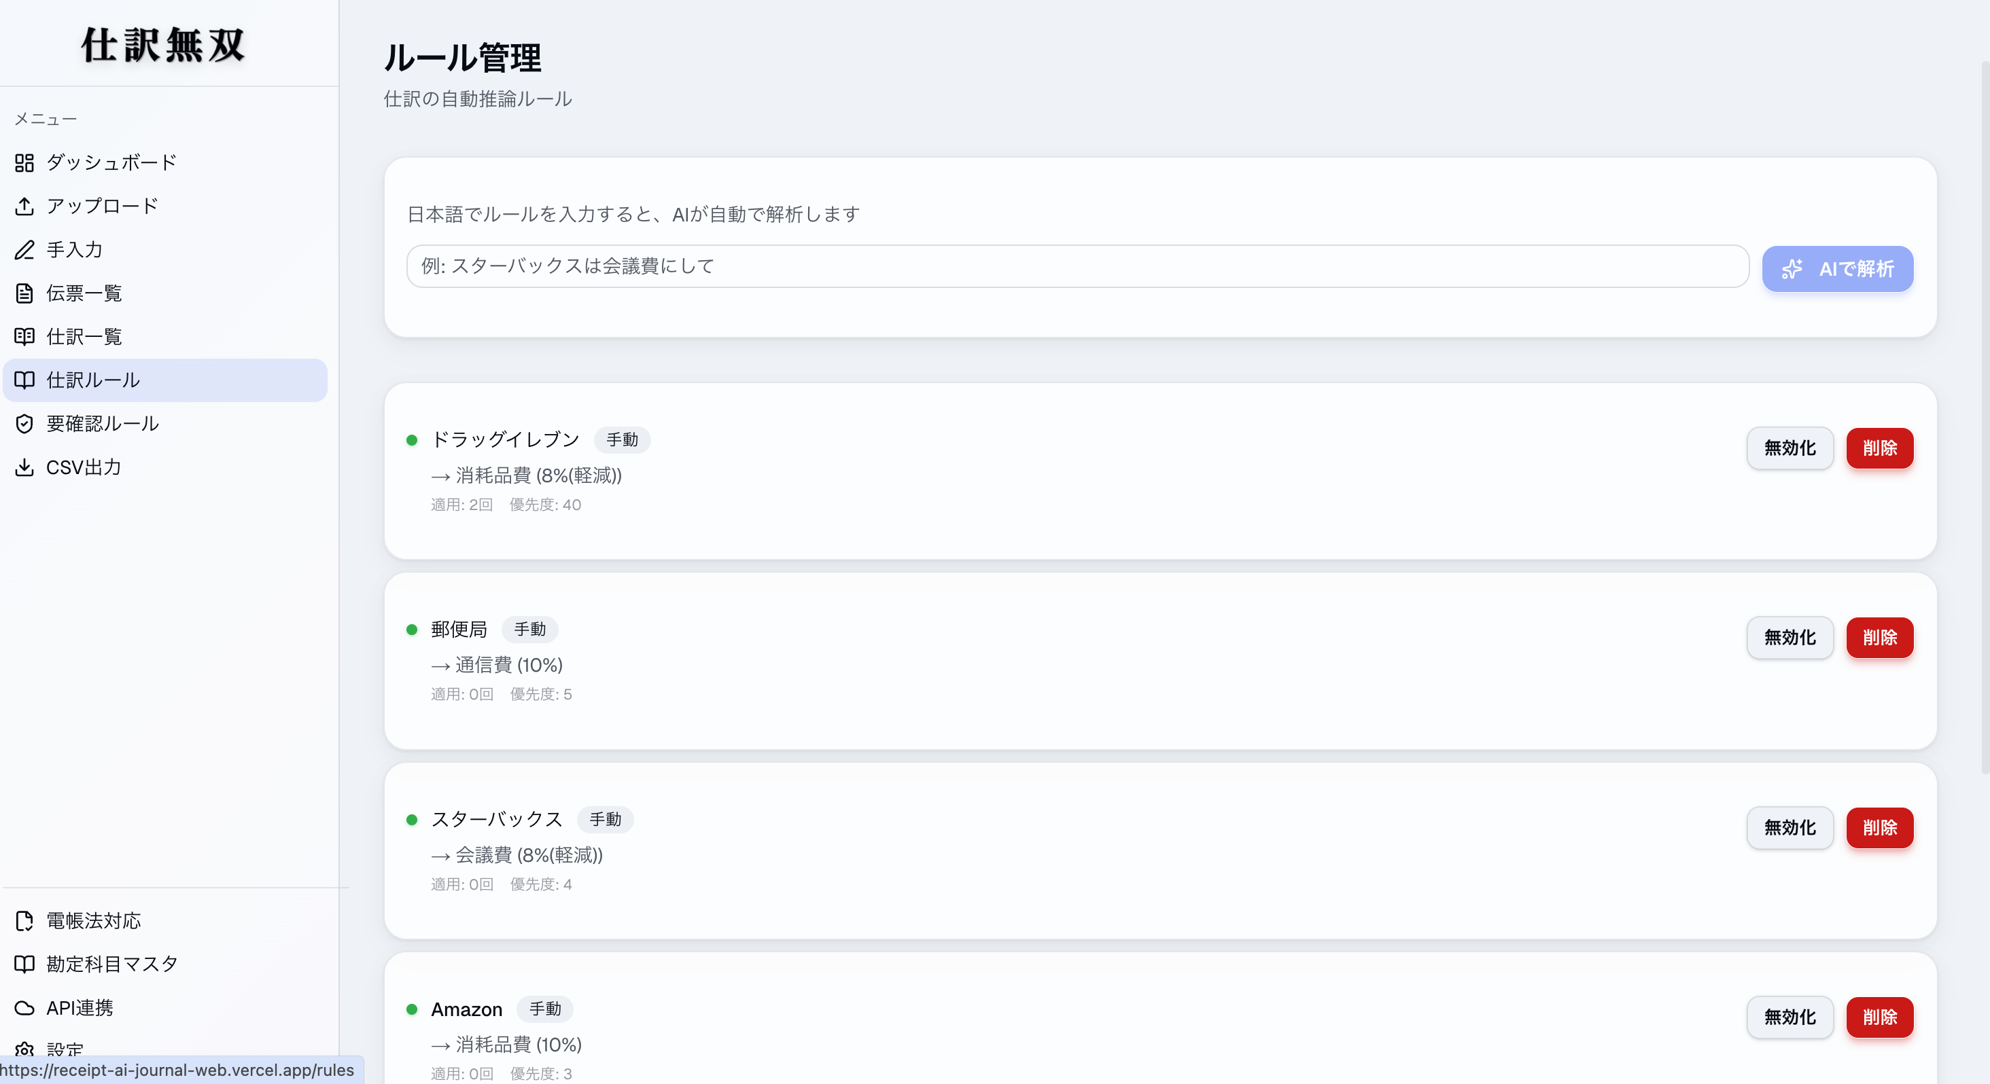
Task: Delete the スターバックス rule
Action: [1879, 828]
